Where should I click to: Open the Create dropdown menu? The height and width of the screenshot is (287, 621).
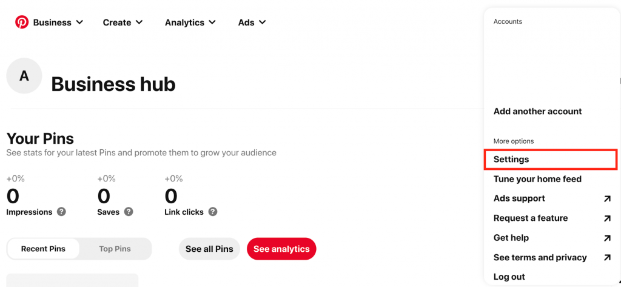pyautogui.click(x=123, y=22)
